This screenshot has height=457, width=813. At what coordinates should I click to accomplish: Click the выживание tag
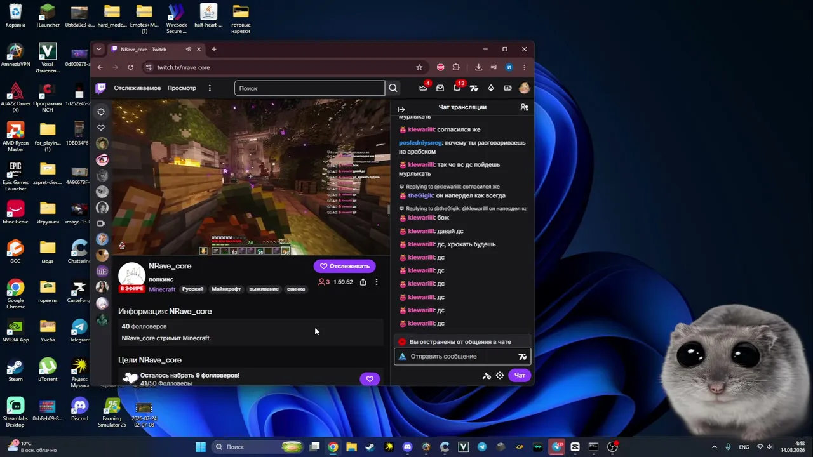point(264,289)
